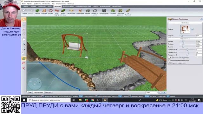The height and width of the screenshot is (114, 203).
Task: Click the green grid icon in left toolbar
Action: click(24, 59)
